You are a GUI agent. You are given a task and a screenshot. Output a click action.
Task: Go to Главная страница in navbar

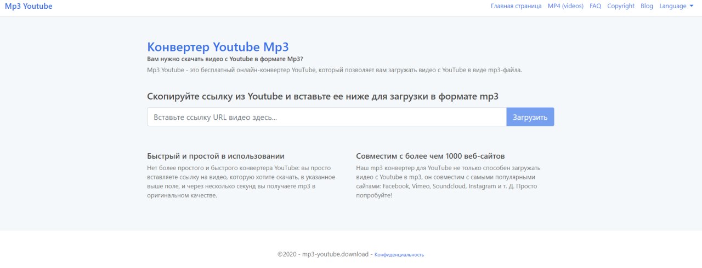(x=516, y=6)
